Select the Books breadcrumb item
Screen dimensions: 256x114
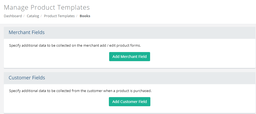[85, 16]
